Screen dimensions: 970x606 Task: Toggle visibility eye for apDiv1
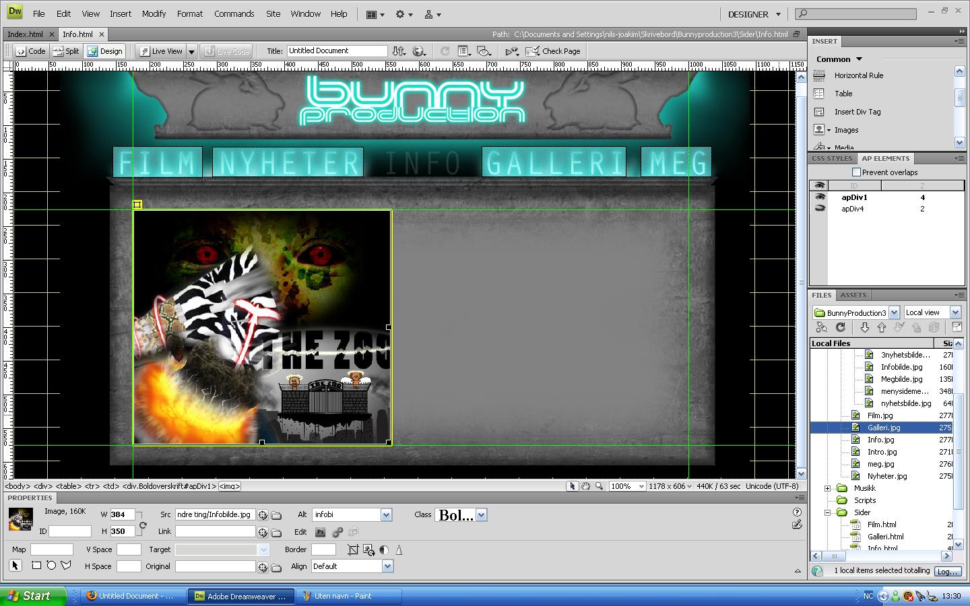pyautogui.click(x=820, y=197)
